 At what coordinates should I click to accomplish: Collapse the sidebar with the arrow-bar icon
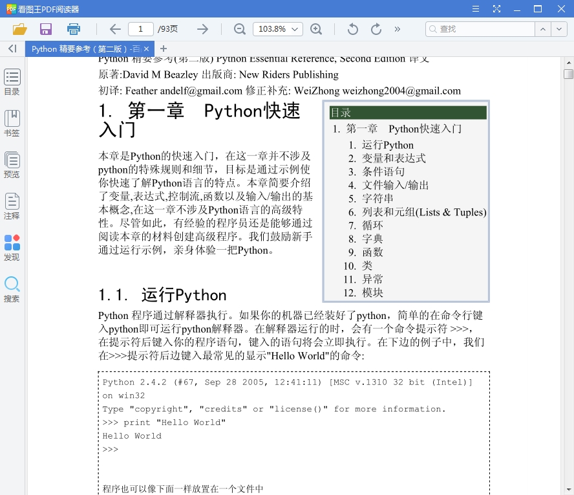12,49
